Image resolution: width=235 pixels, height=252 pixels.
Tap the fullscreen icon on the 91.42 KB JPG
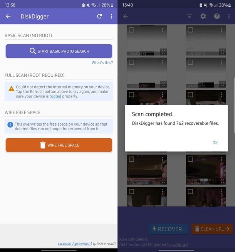[222, 84]
